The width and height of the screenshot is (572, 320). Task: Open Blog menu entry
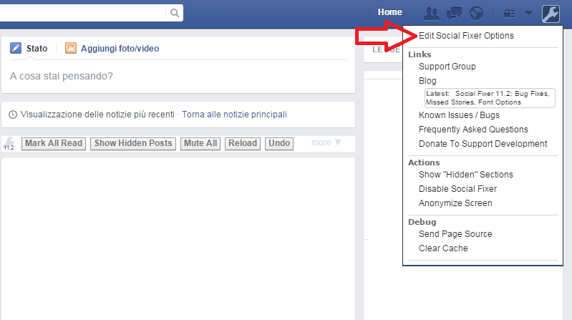tap(427, 81)
